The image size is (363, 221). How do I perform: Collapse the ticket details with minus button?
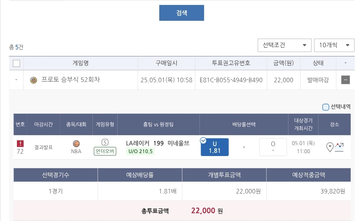pyautogui.click(x=345, y=80)
